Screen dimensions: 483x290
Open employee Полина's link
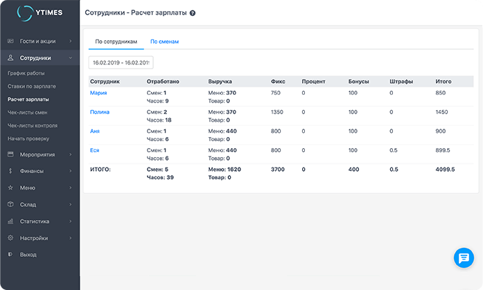(x=100, y=112)
